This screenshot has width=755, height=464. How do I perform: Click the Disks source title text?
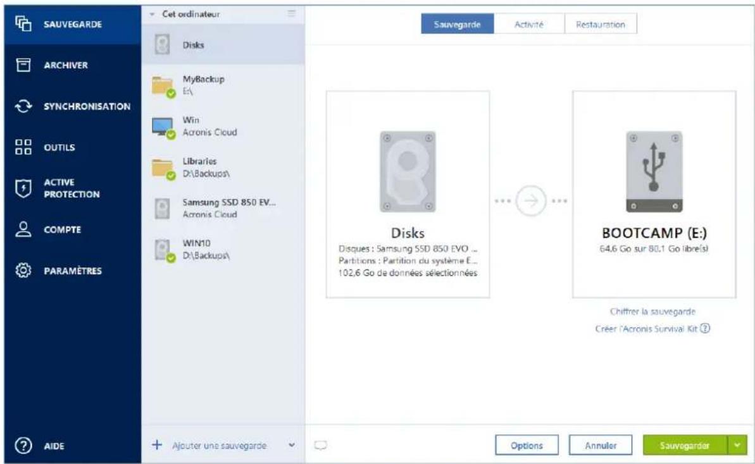(408, 233)
